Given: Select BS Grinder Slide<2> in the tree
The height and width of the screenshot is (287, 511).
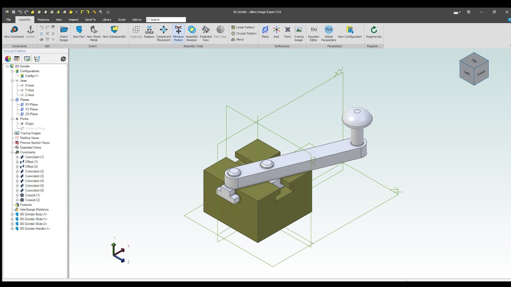Looking at the screenshot, I should (33, 224).
